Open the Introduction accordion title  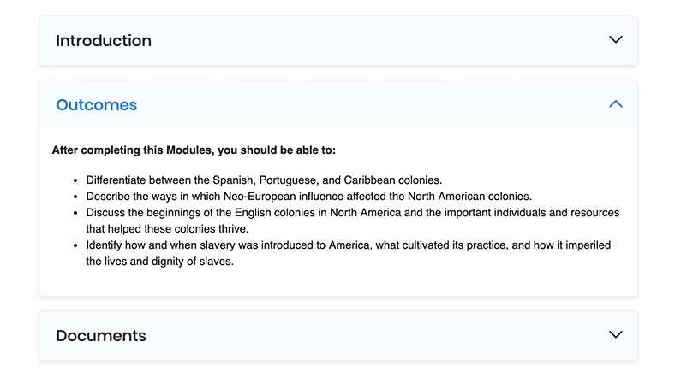(104, 40)
